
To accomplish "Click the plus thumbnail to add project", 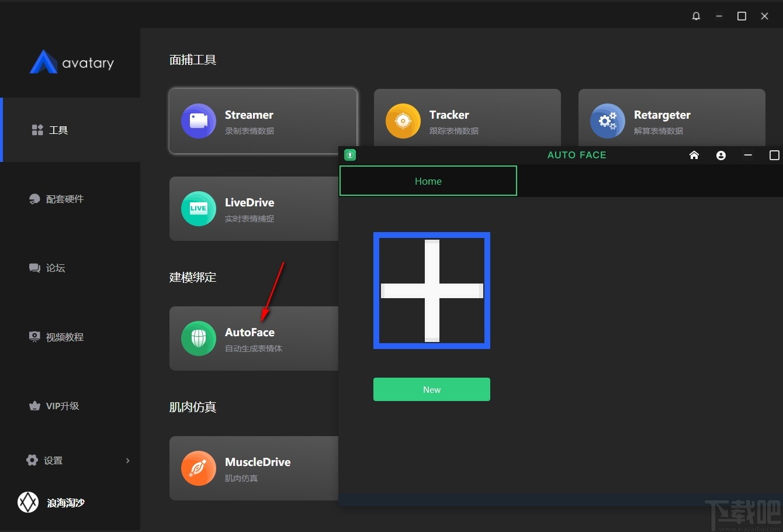I will click(x=432, y=291).
